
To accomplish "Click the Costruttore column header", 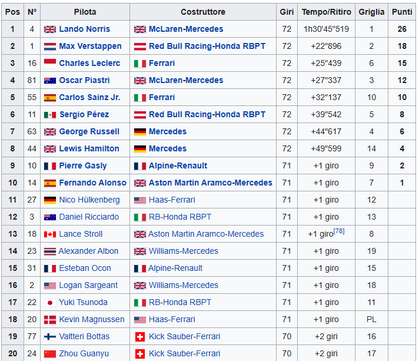I will click(x=203, y=12).
